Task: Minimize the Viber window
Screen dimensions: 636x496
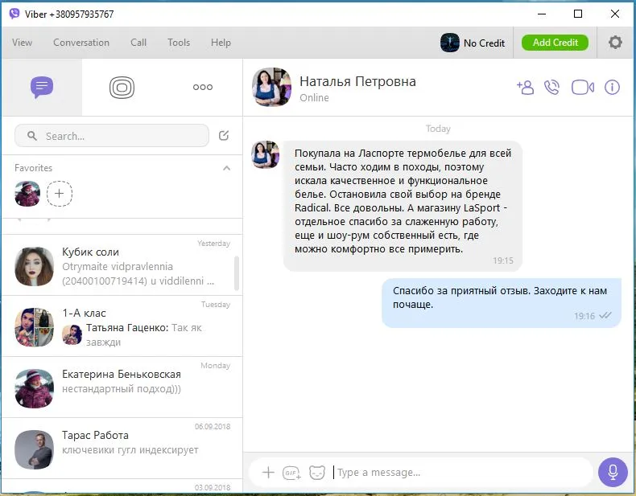Action: (542, 14)
